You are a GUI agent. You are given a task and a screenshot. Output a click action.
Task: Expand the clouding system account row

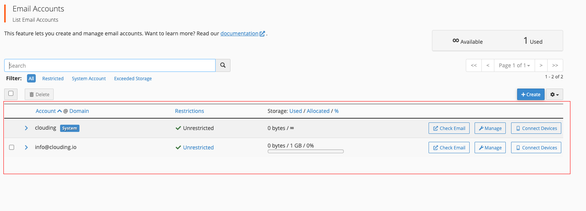tap(26, 128)
